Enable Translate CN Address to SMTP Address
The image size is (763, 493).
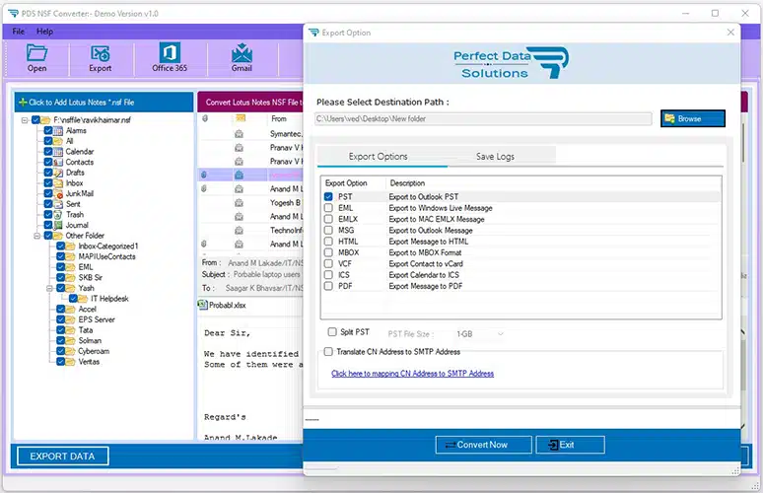click(x=328, y=351)
